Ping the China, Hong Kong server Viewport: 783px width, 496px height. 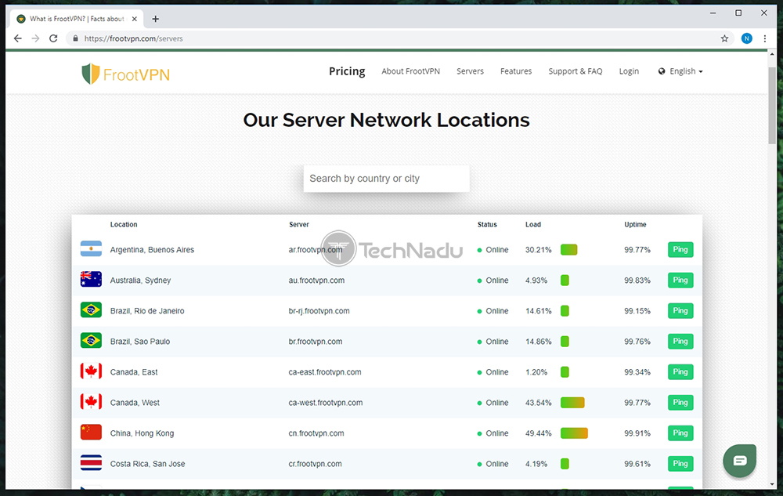pos(680,433)
